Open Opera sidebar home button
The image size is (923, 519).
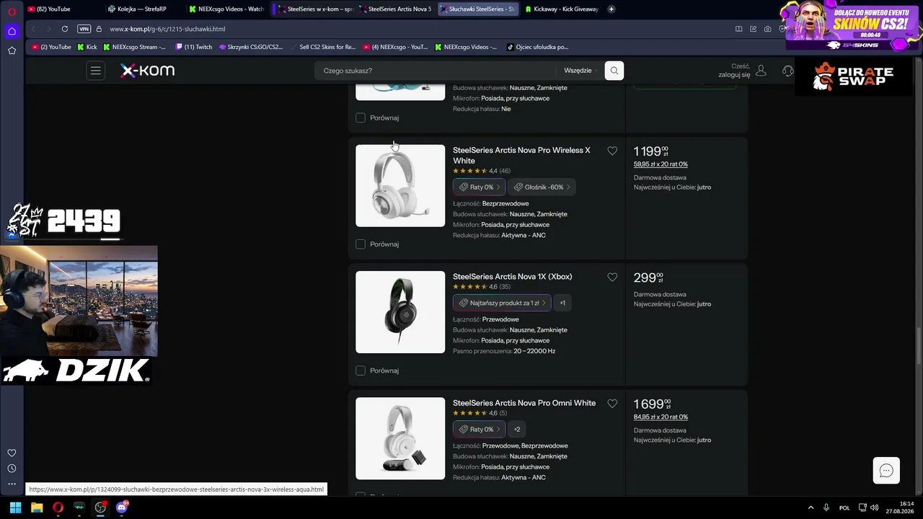pyautogui.click(x=12, y=31)
